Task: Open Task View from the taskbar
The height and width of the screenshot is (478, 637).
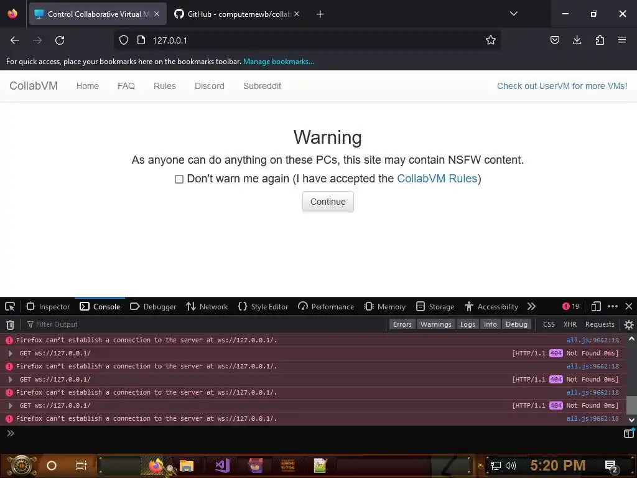Action: pos(81,466)
